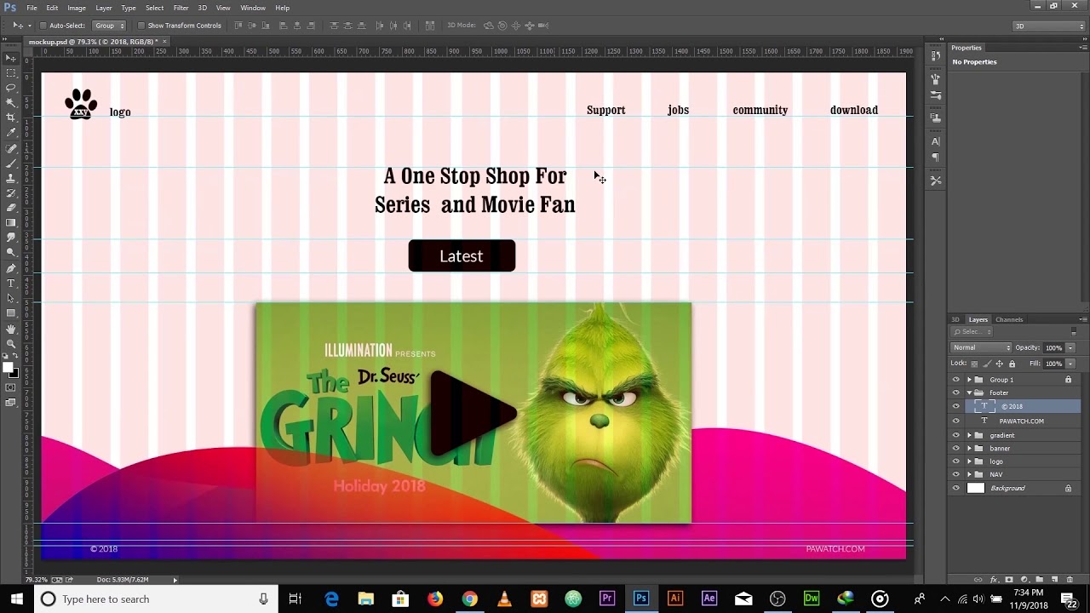Screen dimensions: 1090x613
Task: Open the Filter menu
Action: [x=181, y=8]
